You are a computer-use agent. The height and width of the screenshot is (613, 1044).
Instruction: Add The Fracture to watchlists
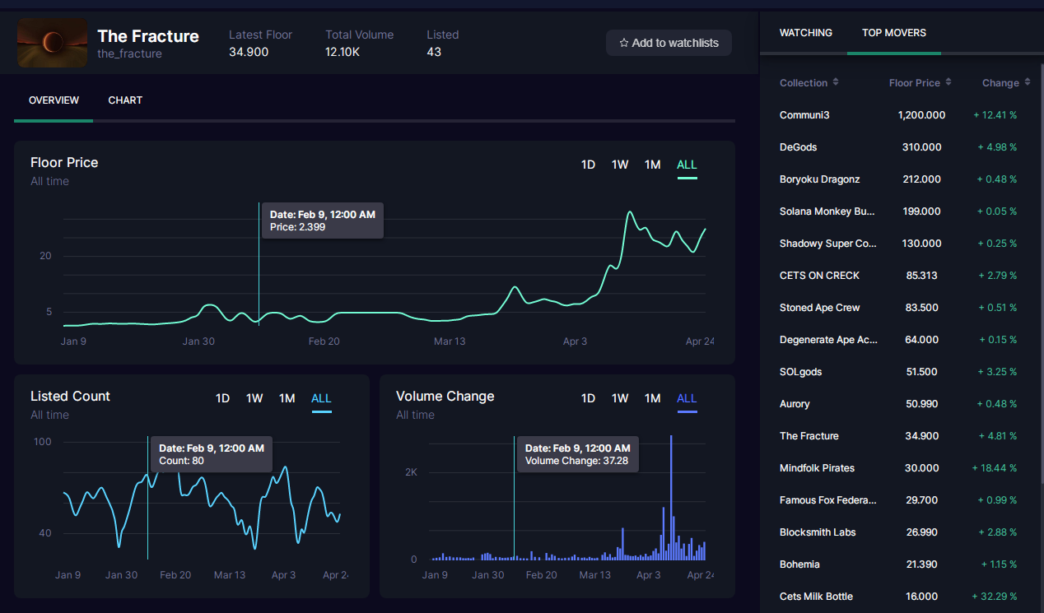[669, 43]
